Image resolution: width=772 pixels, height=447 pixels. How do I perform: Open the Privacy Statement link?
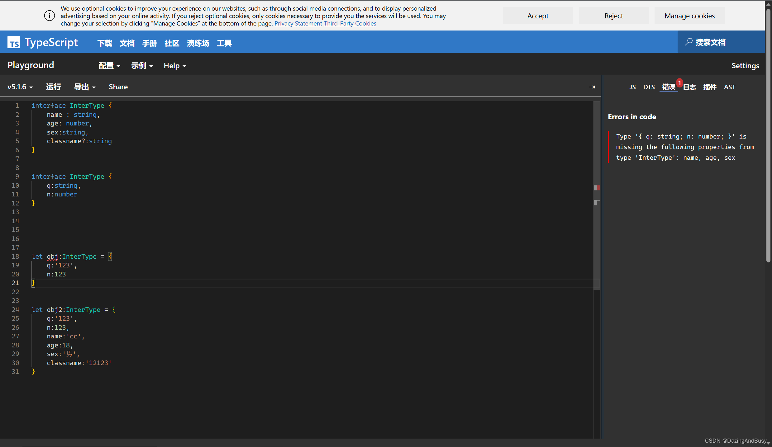(x=298, y=23)
